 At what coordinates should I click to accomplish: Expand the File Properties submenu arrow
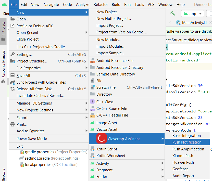tap(86, 68)
